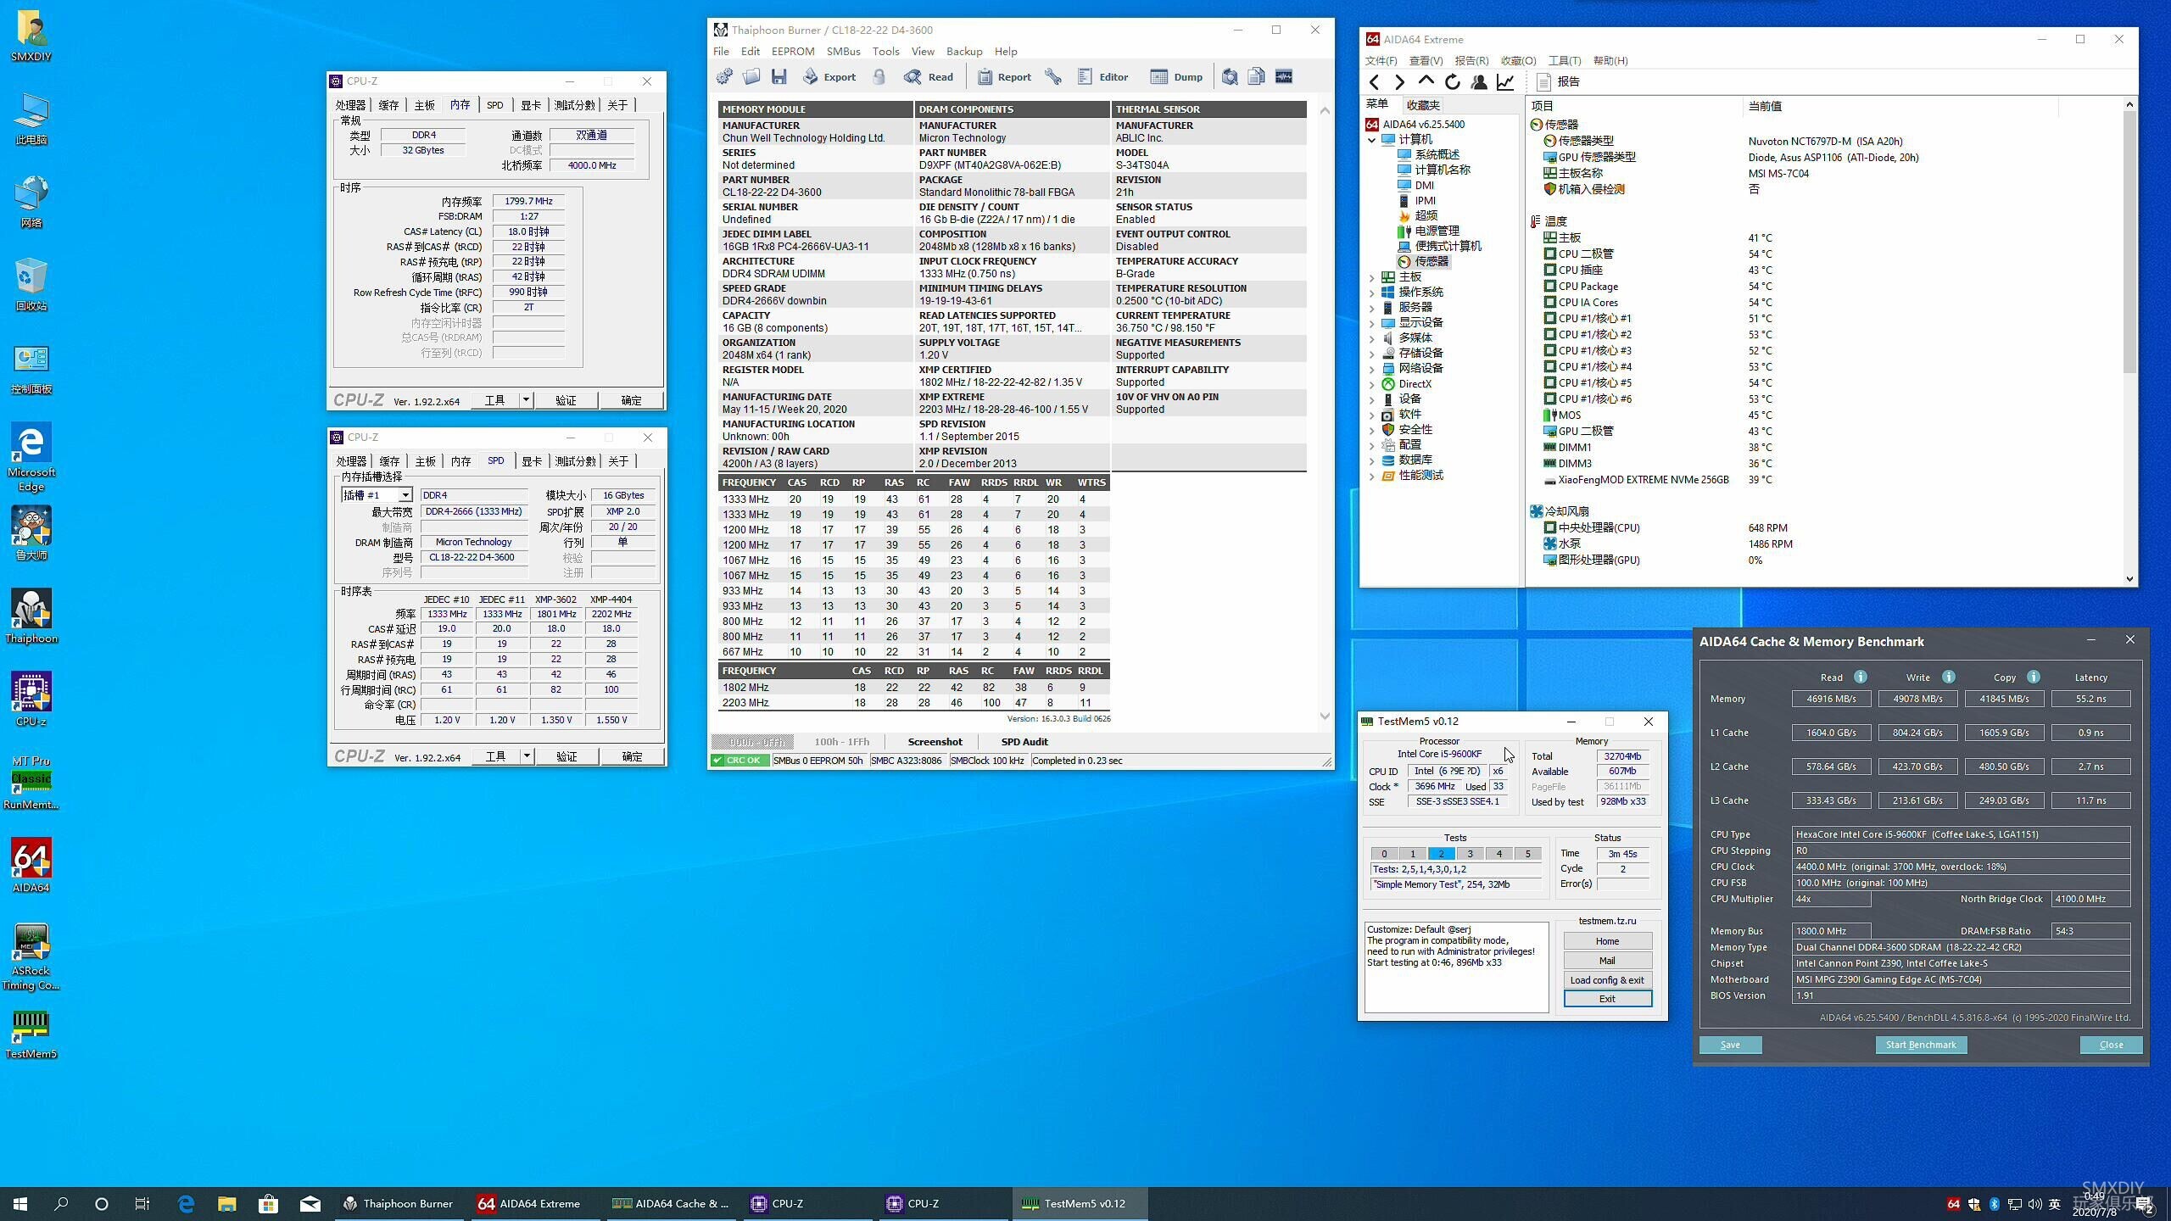Open the Backup menu in Thaiphoon Burner
Image resolution: width=2171 pixels, height=1221 pixels.
pyautogui.click(x=964, y=52)
